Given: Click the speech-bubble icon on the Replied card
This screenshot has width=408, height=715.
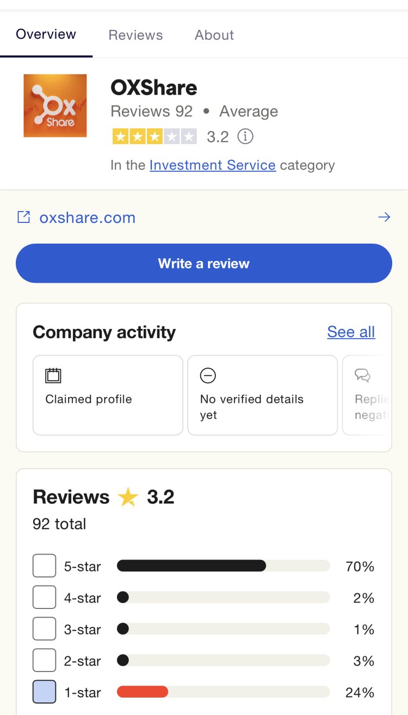Looking at the screenshot, I should click(362, 375).
